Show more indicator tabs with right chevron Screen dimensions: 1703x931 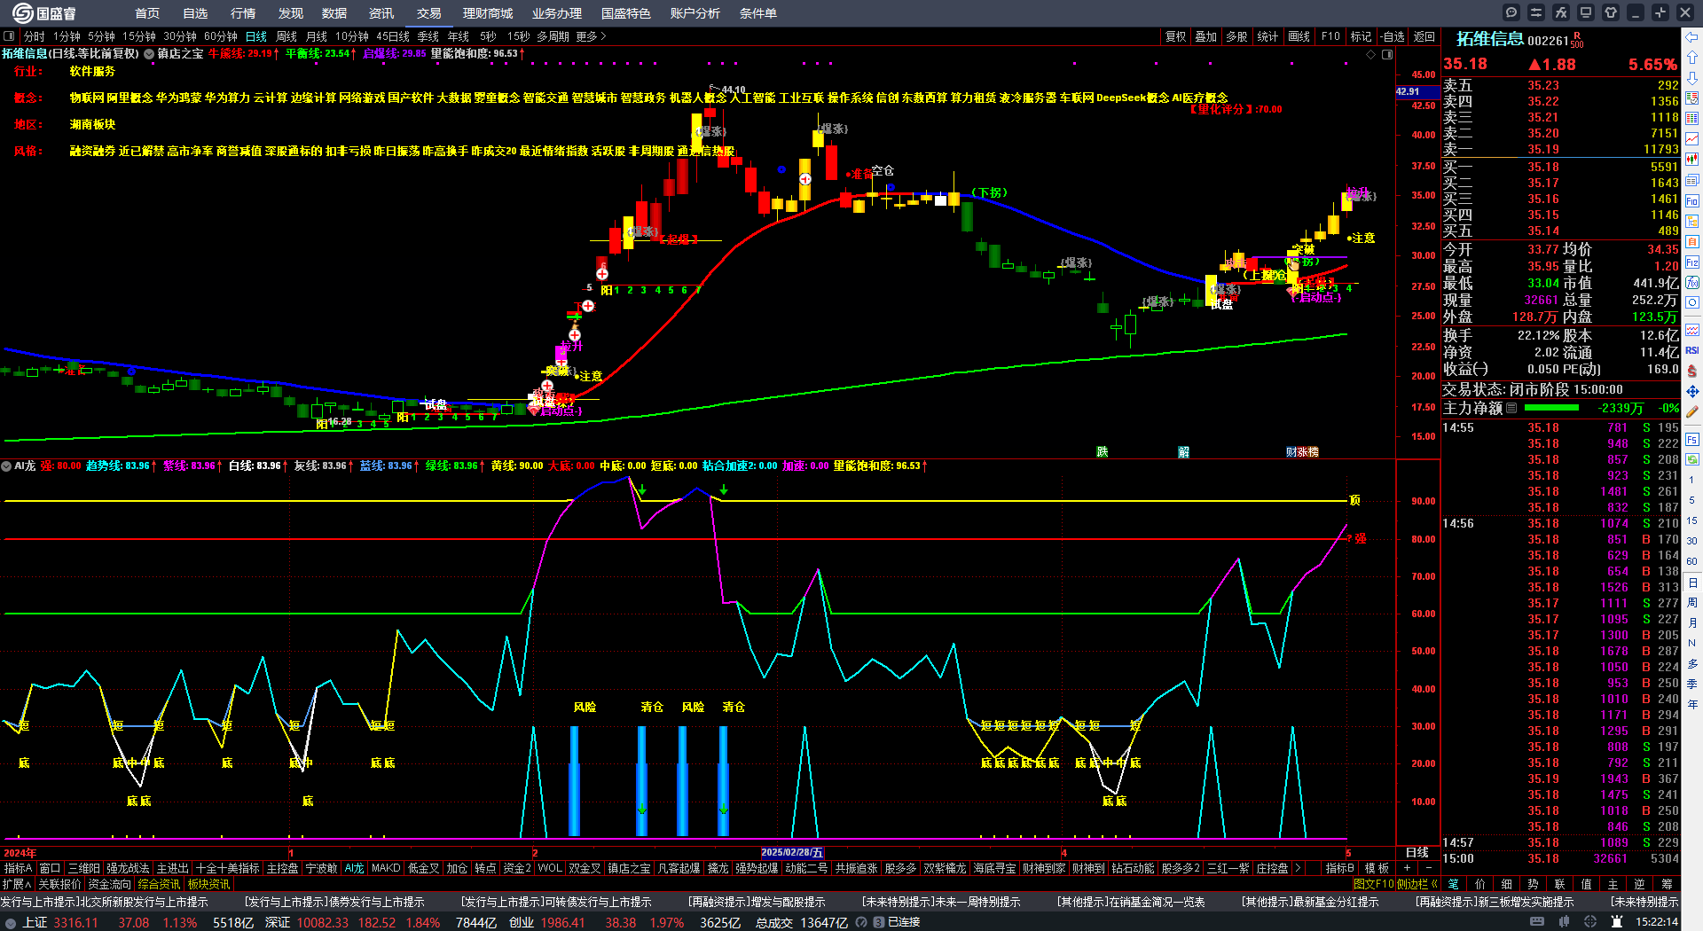(x=1298, y=868)
